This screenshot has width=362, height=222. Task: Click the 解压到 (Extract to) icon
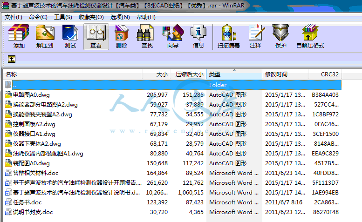45,33
